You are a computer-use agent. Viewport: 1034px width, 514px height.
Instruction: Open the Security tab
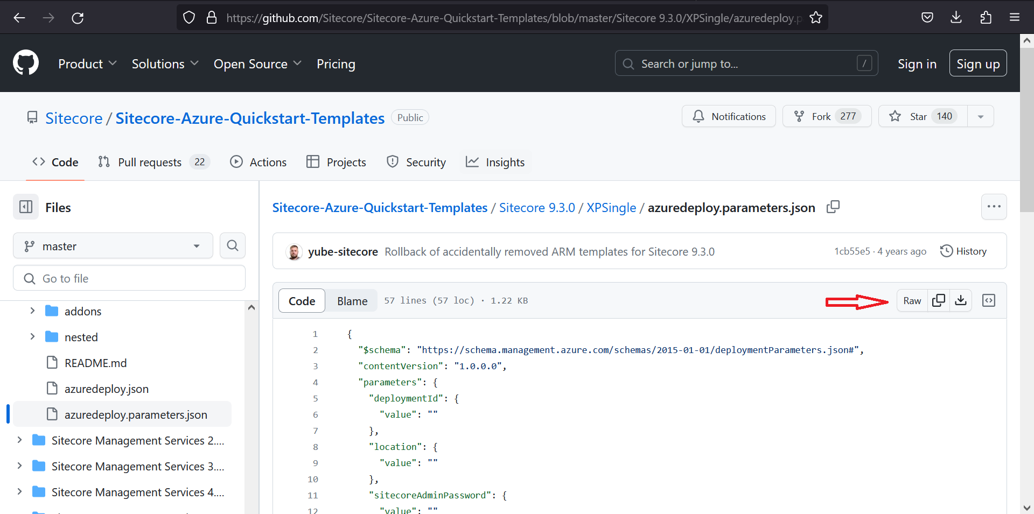click(416, 162)
